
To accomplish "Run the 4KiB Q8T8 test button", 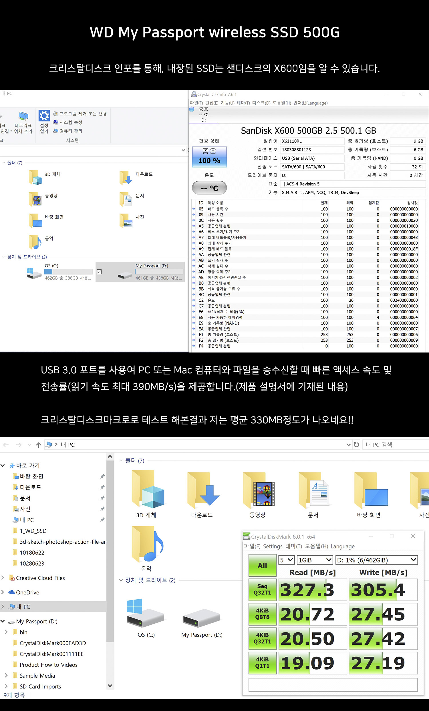I will (262, 614).
